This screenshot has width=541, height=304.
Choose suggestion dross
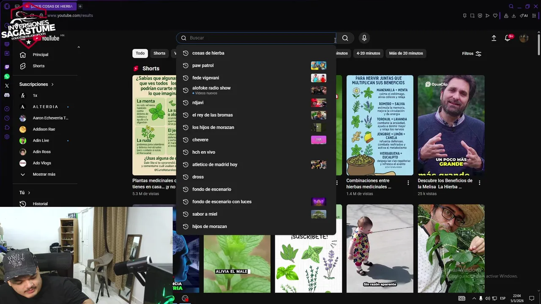tap(256, 177)
